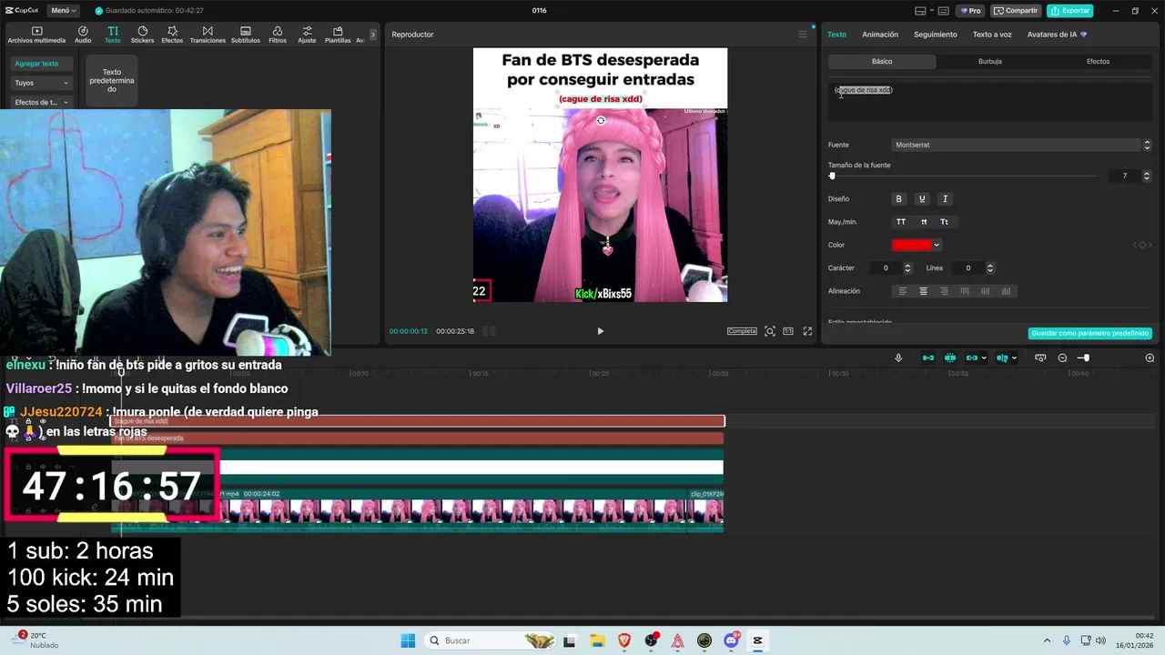1165x655 pixels.
Task: Set text to title case Tt
Action: click(944, 222)
